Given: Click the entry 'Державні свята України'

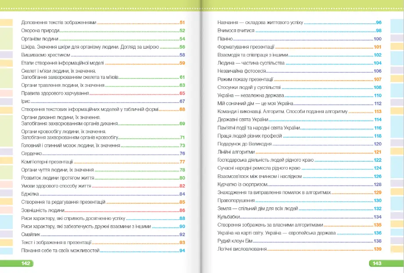Looking at the screenshot, I should click(243, 120).
